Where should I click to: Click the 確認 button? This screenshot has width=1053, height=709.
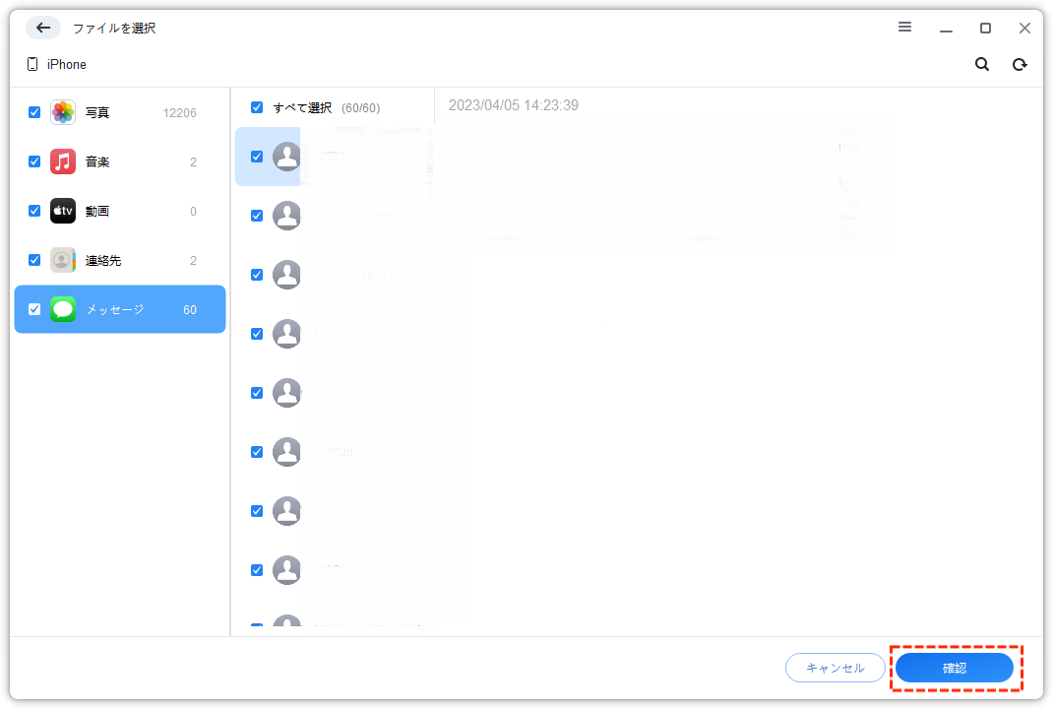(955, 668)
